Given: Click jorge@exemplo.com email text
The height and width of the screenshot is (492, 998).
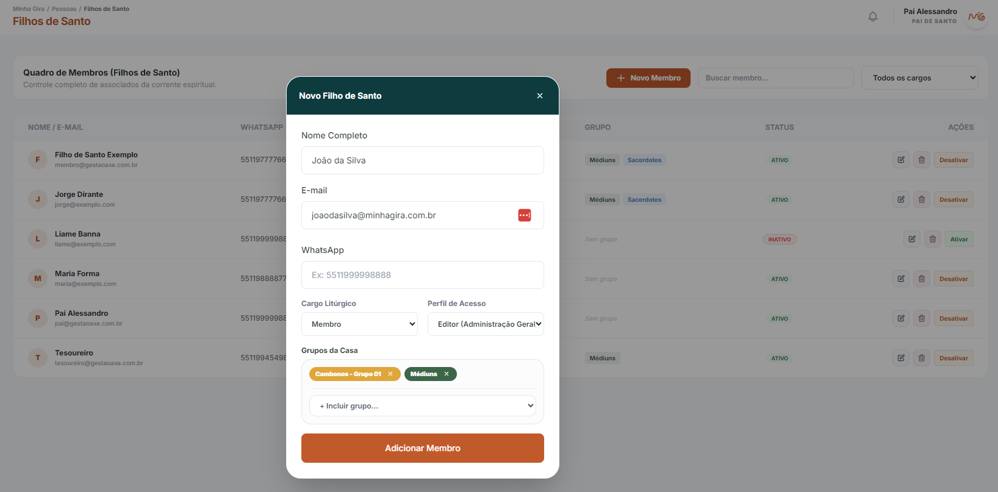Looking at the screenshot, I should [85, 205].
